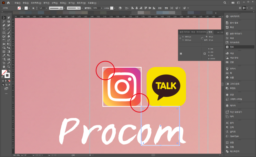This screenshot has width=256, height=157.
Task: Open the Edit menu (편집)
Action: click(25, 3)
